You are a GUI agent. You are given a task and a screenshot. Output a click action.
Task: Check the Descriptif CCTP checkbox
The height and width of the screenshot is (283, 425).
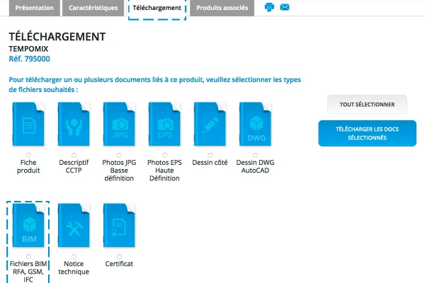(x=74, y=155)
